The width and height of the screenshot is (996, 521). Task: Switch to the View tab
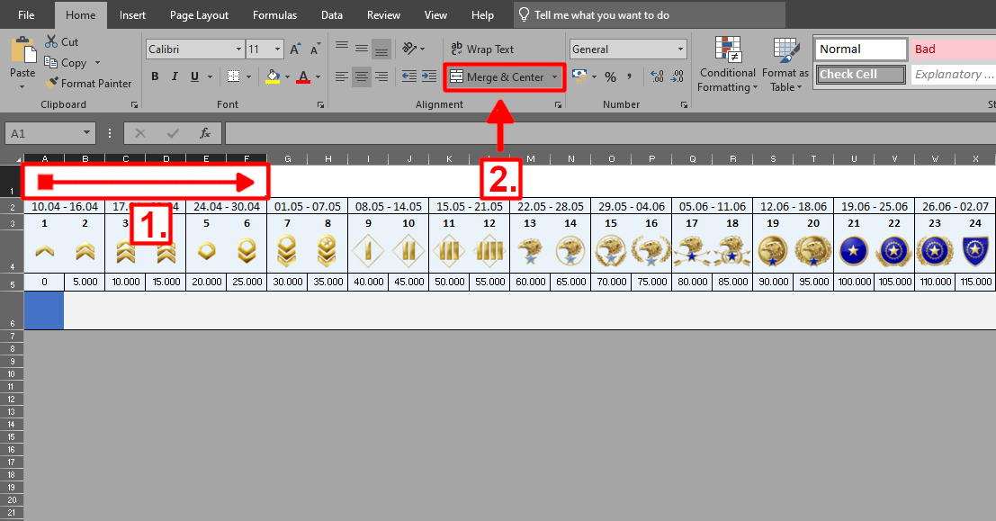435,14
